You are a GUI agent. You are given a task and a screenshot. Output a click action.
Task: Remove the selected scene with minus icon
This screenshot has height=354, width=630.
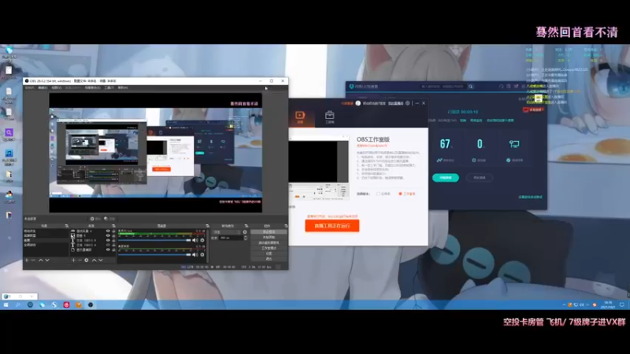click(33, 260)
